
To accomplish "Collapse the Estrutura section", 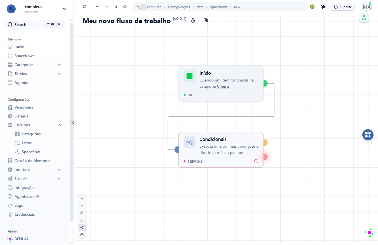I will 59,125.
